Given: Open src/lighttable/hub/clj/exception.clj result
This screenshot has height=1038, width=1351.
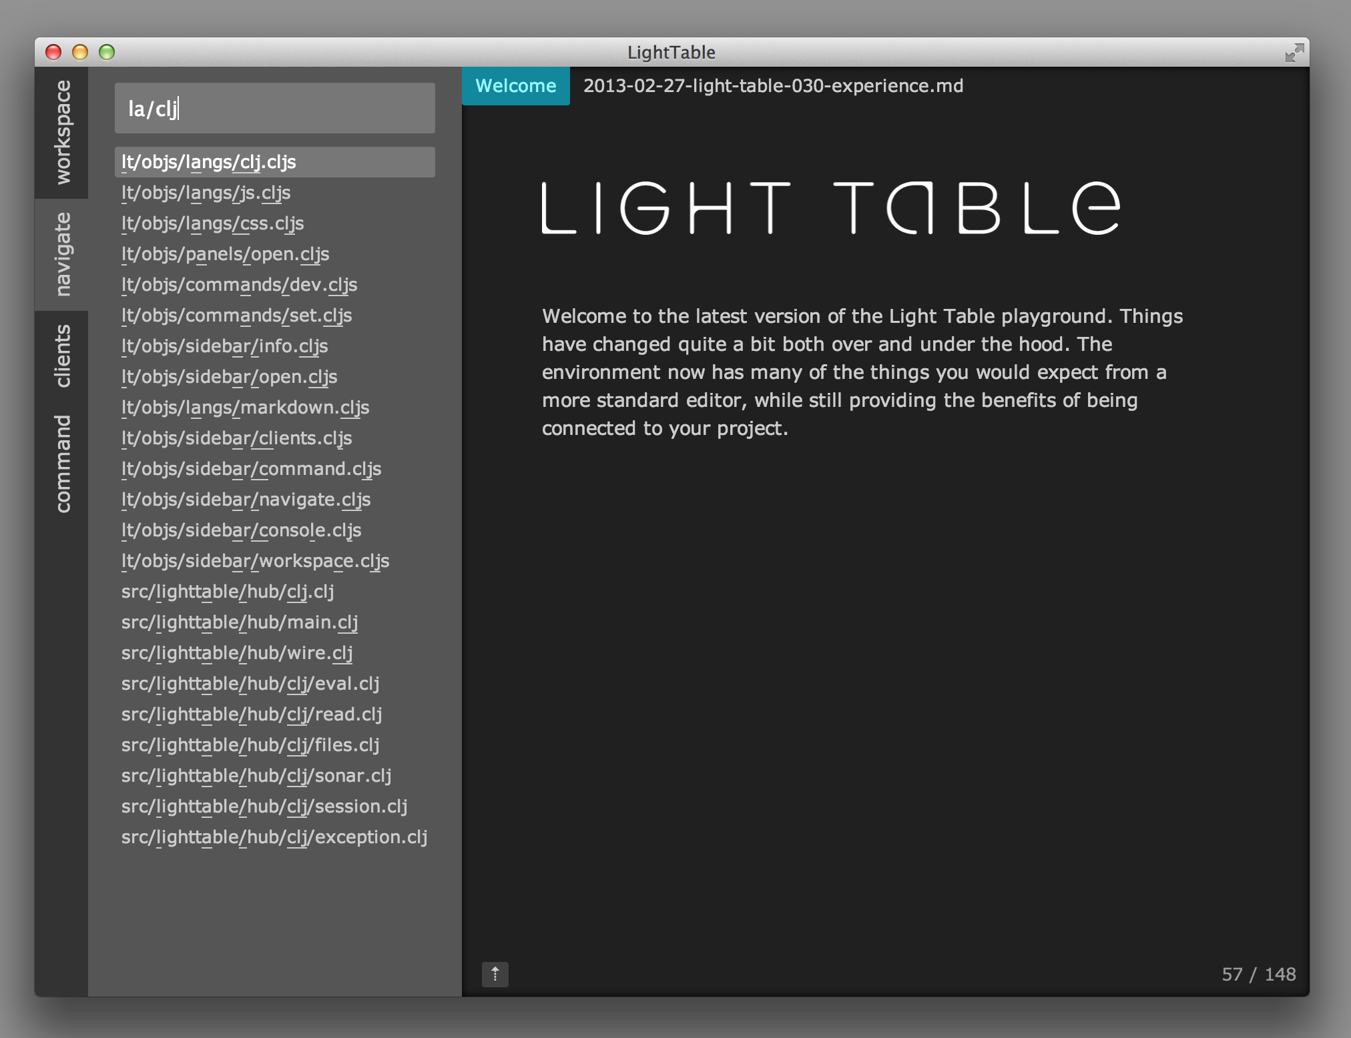Looking at the screenshot, I should tap(275, 837).
